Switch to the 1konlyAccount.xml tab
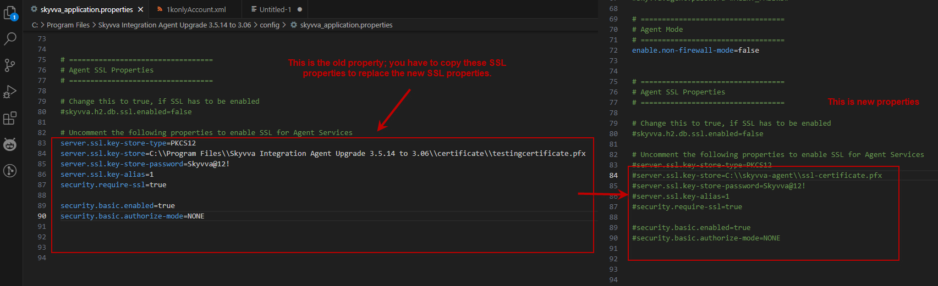This screenshot has width=938, height=286. tap(196, 9)
